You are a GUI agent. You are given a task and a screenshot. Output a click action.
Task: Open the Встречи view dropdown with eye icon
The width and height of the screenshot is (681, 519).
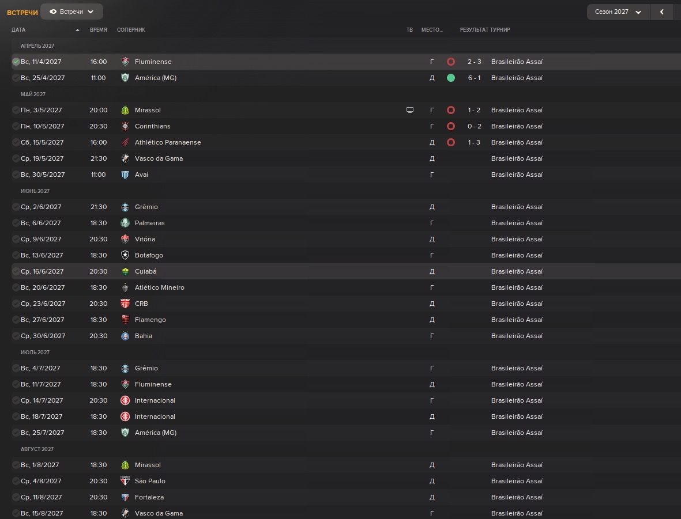point(72,12)
